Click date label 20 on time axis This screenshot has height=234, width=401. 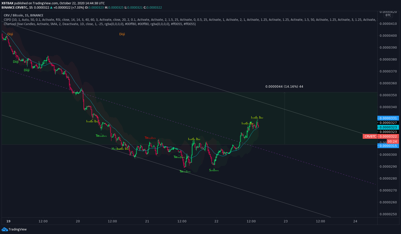78,221
